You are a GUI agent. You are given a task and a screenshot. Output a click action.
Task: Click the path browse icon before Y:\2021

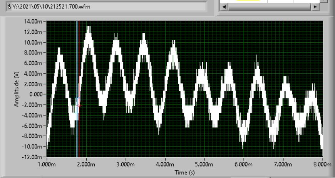click(x=9, y=7)
